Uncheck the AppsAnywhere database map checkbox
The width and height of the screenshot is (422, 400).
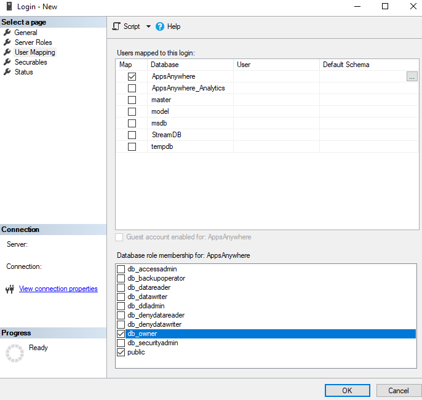point(132,77)
